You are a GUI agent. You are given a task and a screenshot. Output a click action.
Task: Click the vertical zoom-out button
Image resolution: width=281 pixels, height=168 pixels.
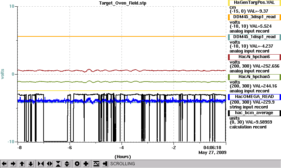(67, 163)
